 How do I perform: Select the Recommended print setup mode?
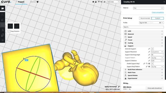click(145, 18)
